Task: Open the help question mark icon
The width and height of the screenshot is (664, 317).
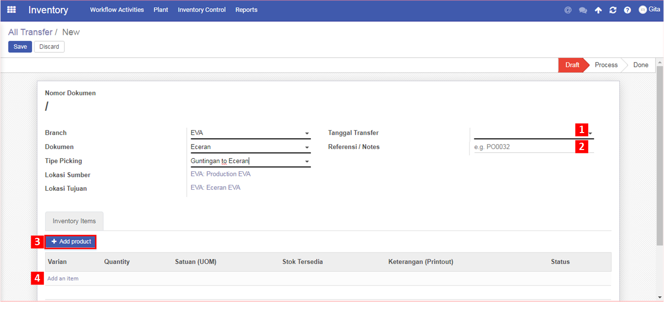Action: click(628, 10)
